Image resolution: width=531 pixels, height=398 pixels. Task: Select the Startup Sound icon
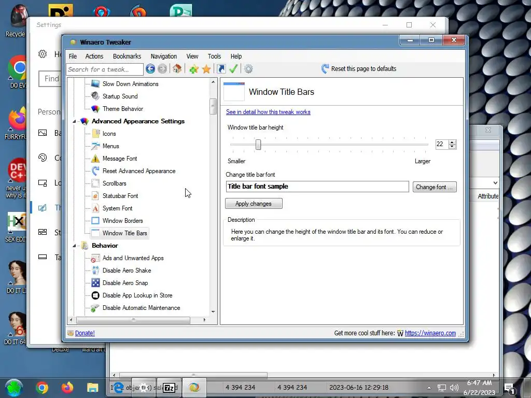[95, 96]
